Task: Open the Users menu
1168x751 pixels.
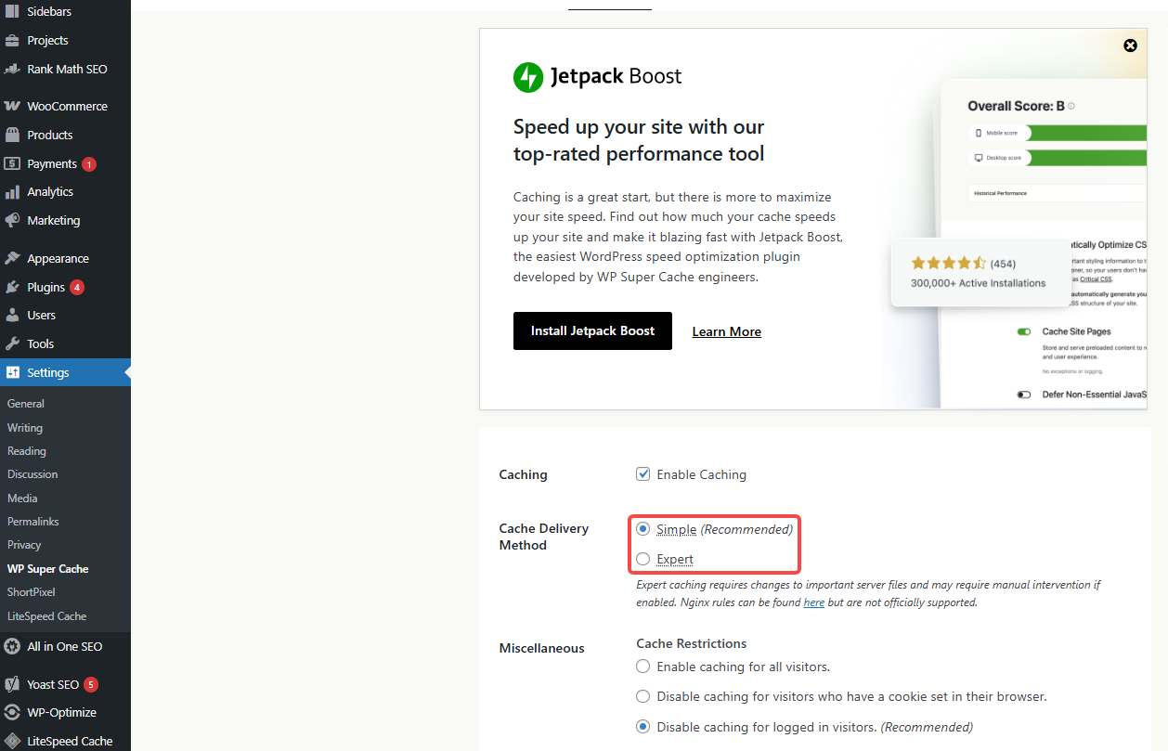Action: coord(41,316)
